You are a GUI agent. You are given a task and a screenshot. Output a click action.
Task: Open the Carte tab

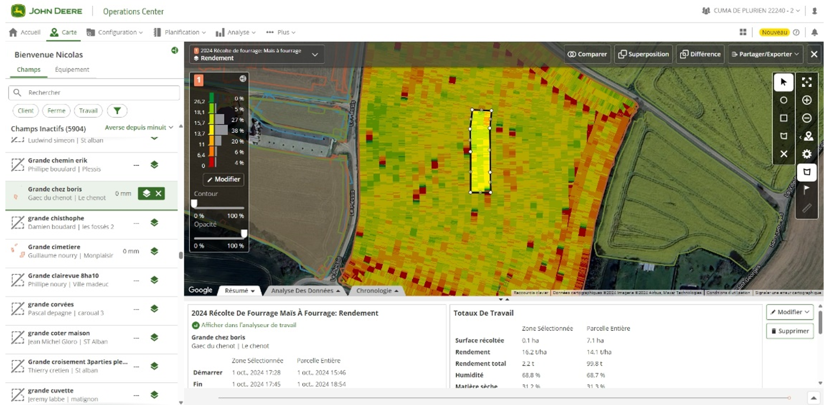[x=63, y=32]
